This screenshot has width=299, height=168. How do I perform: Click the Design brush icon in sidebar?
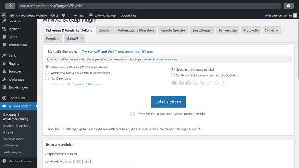coord(4,55)
